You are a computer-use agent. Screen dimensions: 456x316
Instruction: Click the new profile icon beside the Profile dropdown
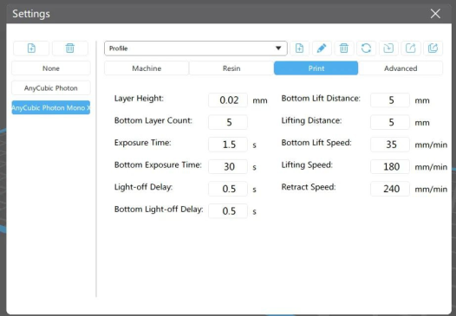(x=300, y=48)
